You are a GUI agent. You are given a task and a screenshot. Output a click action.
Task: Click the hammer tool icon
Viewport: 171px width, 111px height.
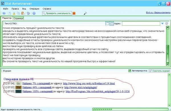tap(85, 13)
